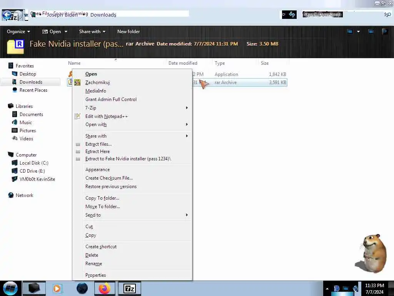Viewport: 394px width, 296px height.
Task: Toggle the preview pane icon
Action: pyautogui.click(x=371, y=32)
